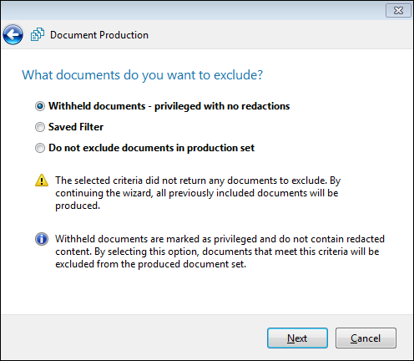This screenshot has height=361, width=414.
Task: Click the info text about withheld documents
Action: [x=220, y=252]
